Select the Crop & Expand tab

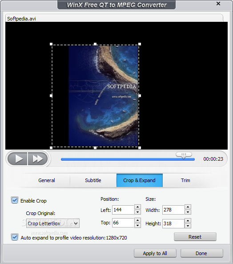click(139, 180)
